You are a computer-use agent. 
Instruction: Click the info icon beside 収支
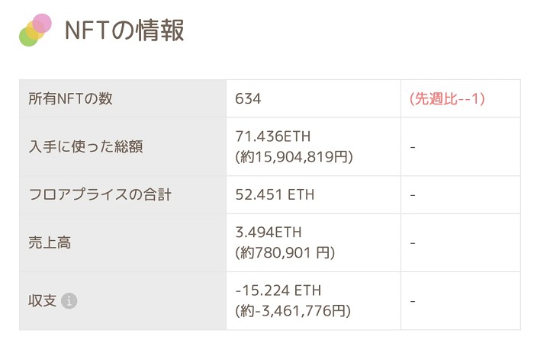tap(69, 301)
